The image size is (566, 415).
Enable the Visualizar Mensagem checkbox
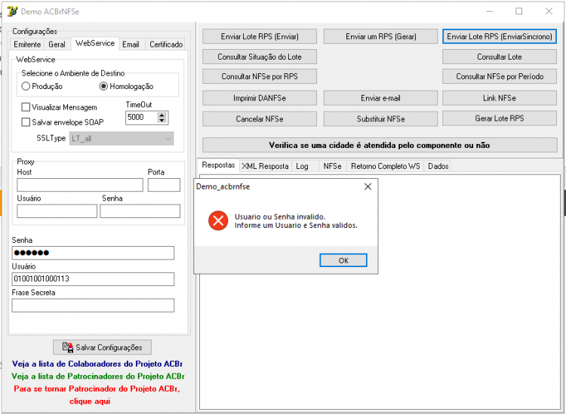(x=26, y=107)
